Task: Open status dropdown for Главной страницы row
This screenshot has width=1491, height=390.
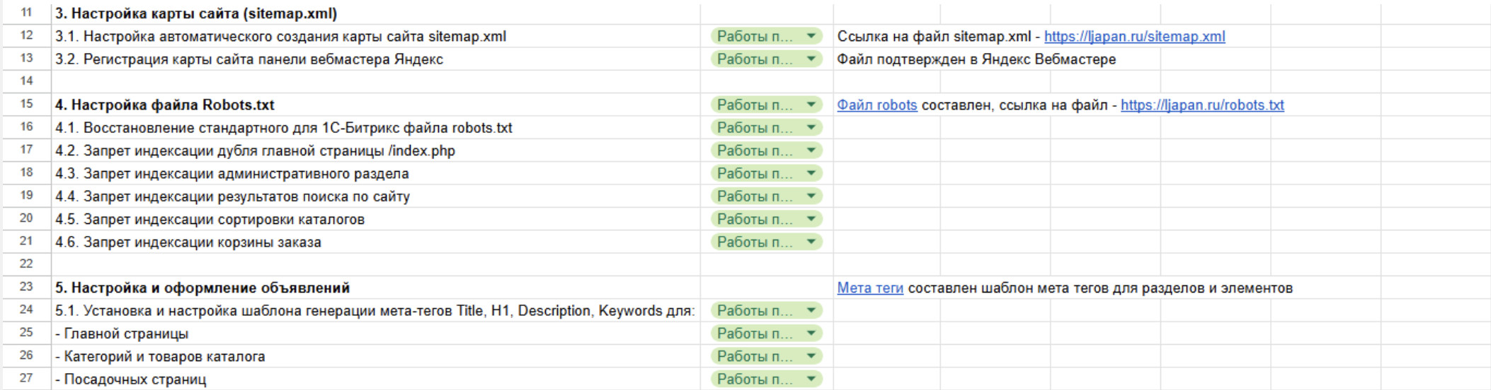Action: (811, 333)
